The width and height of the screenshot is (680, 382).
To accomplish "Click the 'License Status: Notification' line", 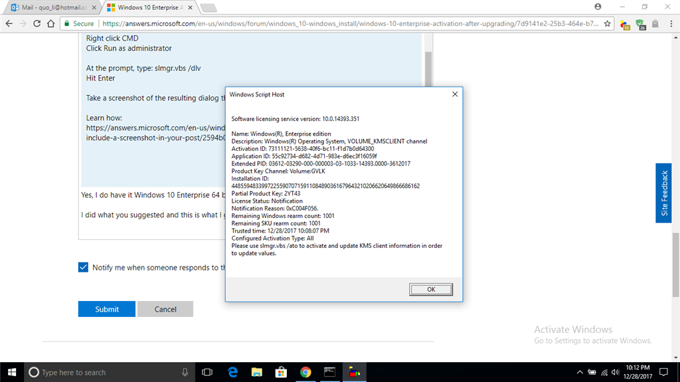I will point(267,201).
